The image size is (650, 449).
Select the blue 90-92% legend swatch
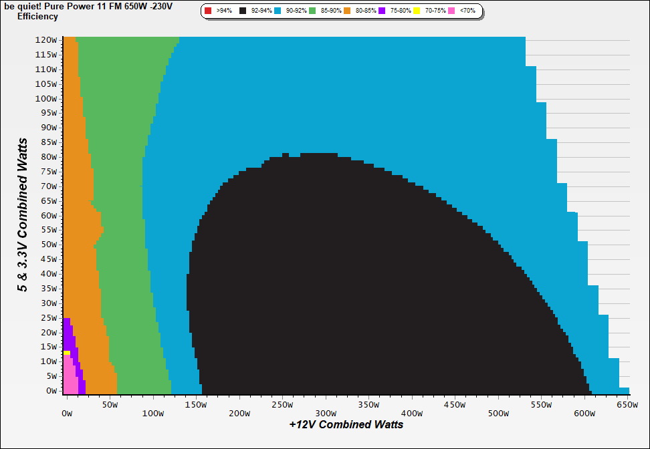[x=278, y=11]
